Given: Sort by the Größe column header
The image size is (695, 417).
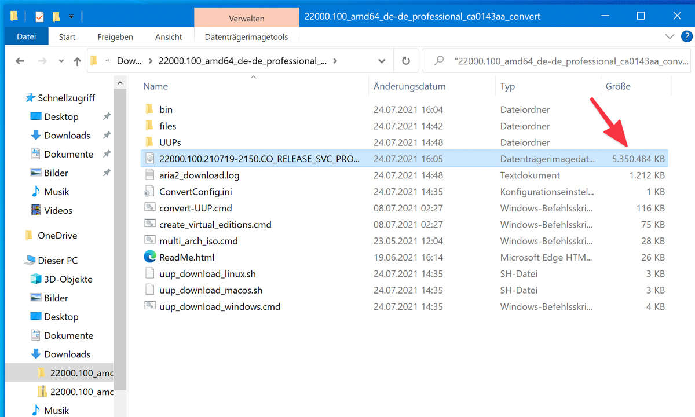Looking at the screenshot, I should (618, 86).
